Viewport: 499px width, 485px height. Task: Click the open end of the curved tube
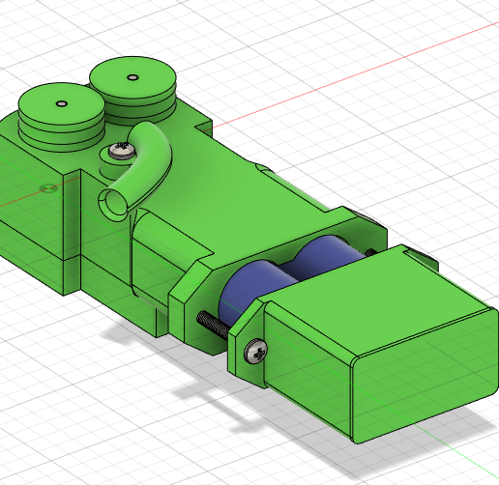tap(114, 203)
